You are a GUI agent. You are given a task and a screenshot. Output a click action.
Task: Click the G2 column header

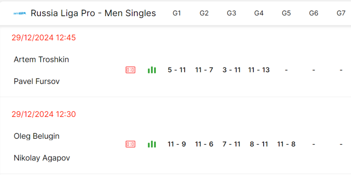click(x=204, y=14)
